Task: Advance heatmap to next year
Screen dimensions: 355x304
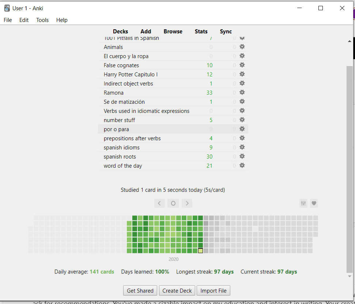Action: click(187, 204)
